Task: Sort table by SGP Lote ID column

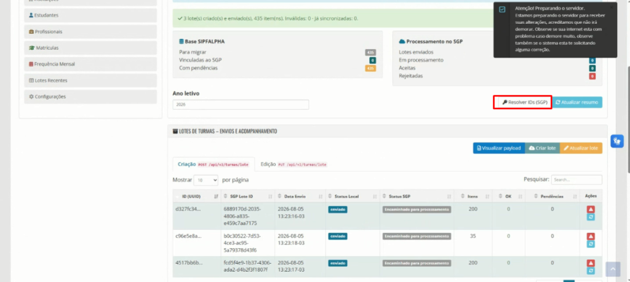Action: click(x=248, y=197)
